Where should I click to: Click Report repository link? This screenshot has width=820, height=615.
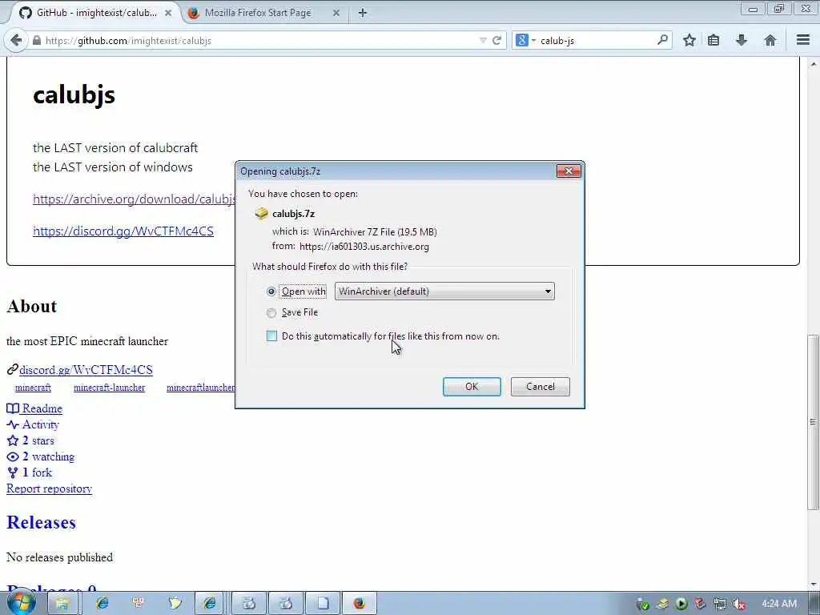coord(49,488)
